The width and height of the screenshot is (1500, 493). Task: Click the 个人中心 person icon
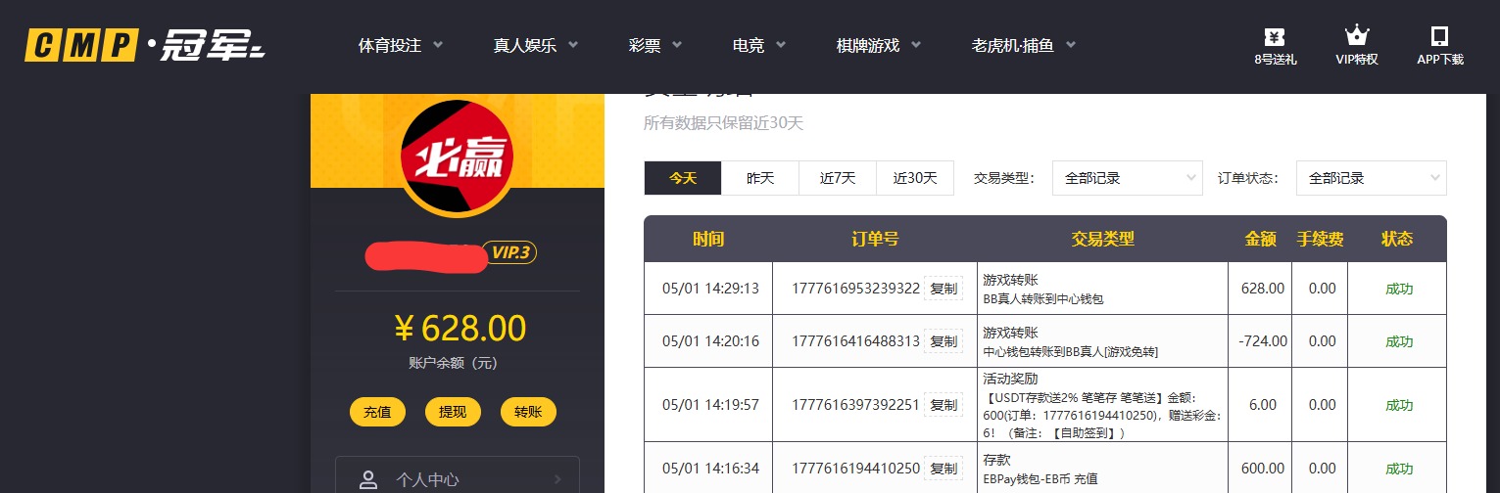[x=368, y=479]
